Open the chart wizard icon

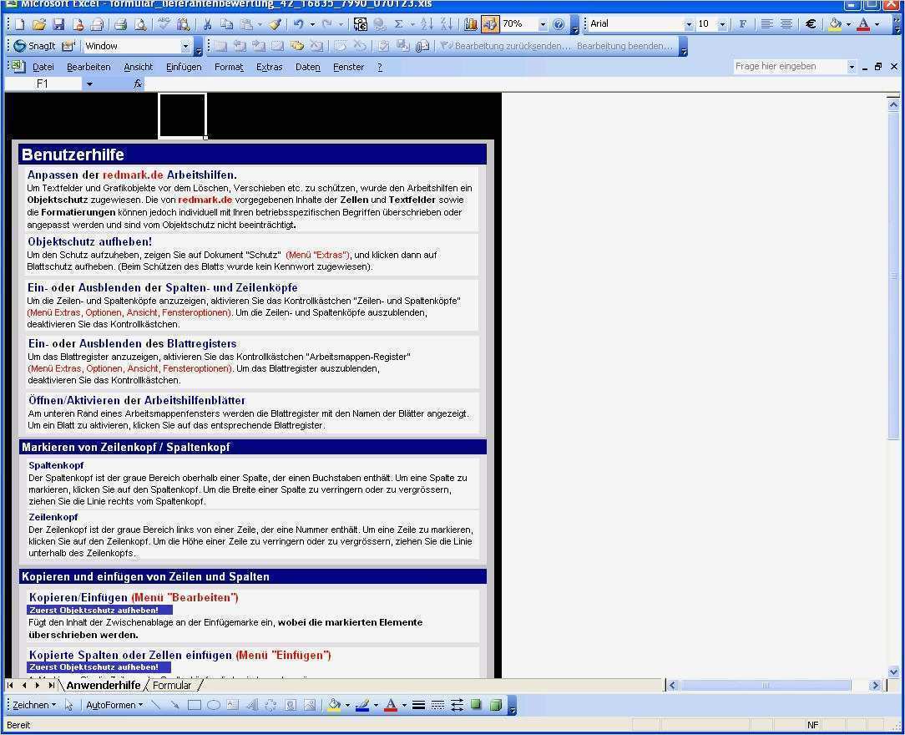470,24
